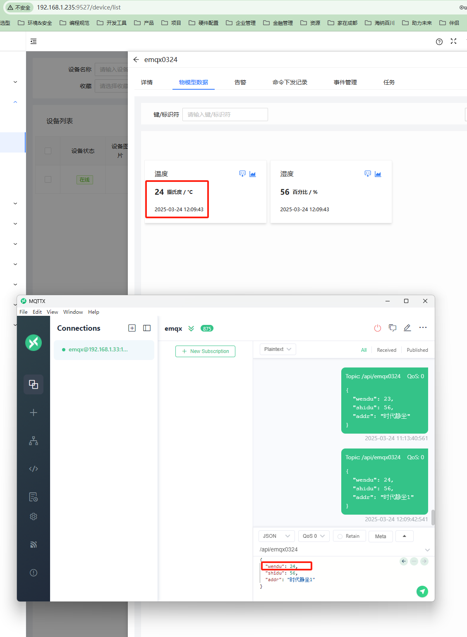Viewport: 467px width, 637px height.
Task: Switch to the 告警 tab
Action: [240, 82]
